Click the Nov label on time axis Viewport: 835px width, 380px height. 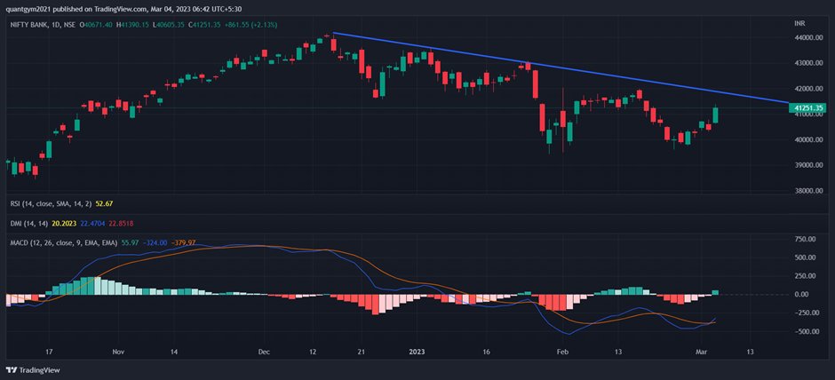click(x=118, y=352)
